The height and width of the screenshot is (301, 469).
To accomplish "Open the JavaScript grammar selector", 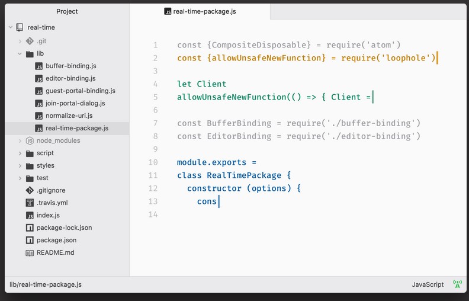I will coord(428,284).
